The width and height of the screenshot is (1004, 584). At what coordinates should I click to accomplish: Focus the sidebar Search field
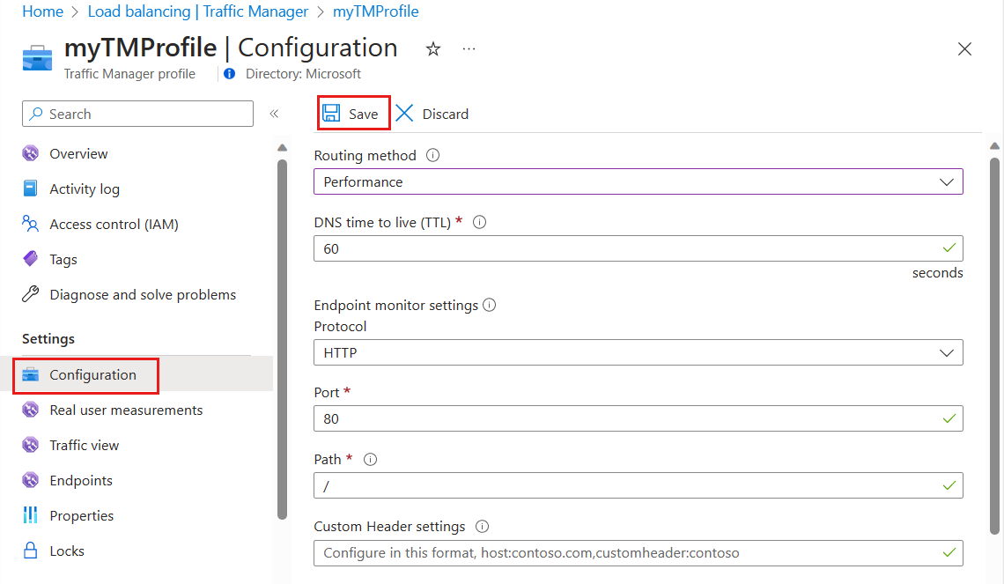[137, 114]
